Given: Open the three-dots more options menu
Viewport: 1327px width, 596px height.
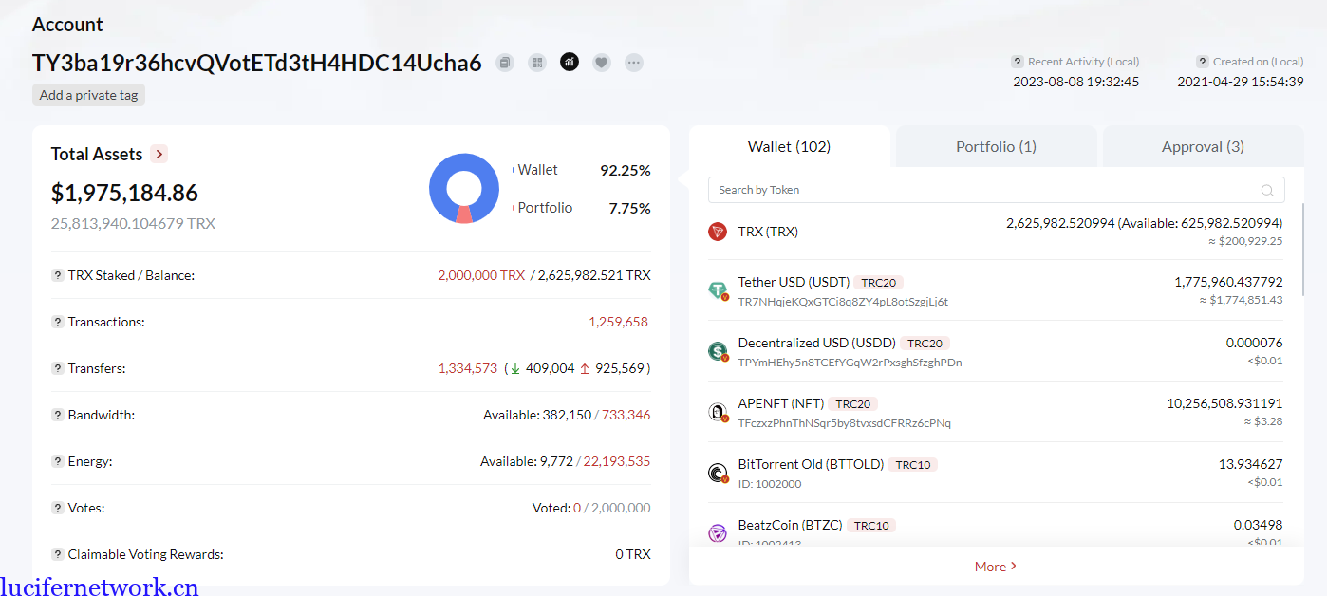Looking at the screenshot, I should [x=634, y=63].
